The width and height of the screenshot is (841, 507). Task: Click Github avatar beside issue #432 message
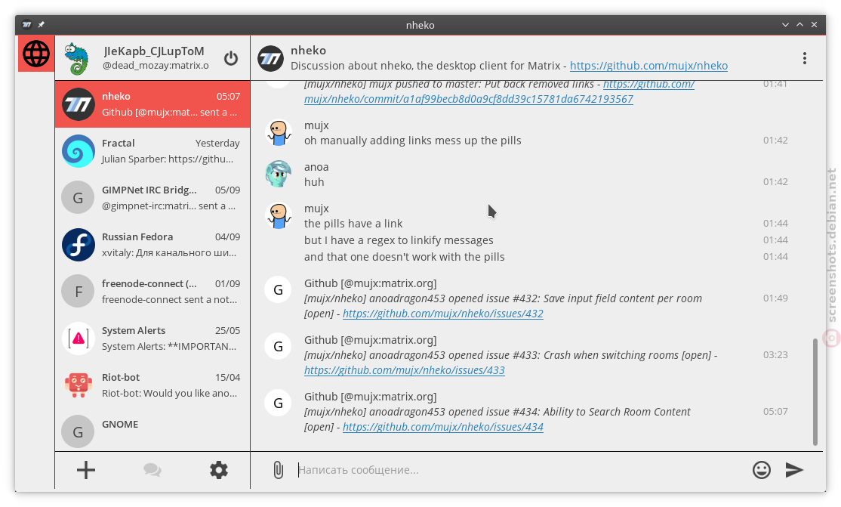tap(279, 290)
